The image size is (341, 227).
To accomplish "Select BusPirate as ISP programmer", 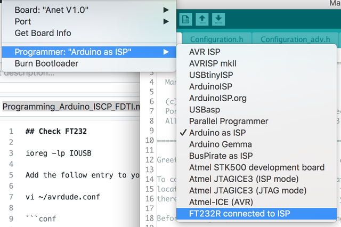I will pyautogui.click(x=257, y=156).
